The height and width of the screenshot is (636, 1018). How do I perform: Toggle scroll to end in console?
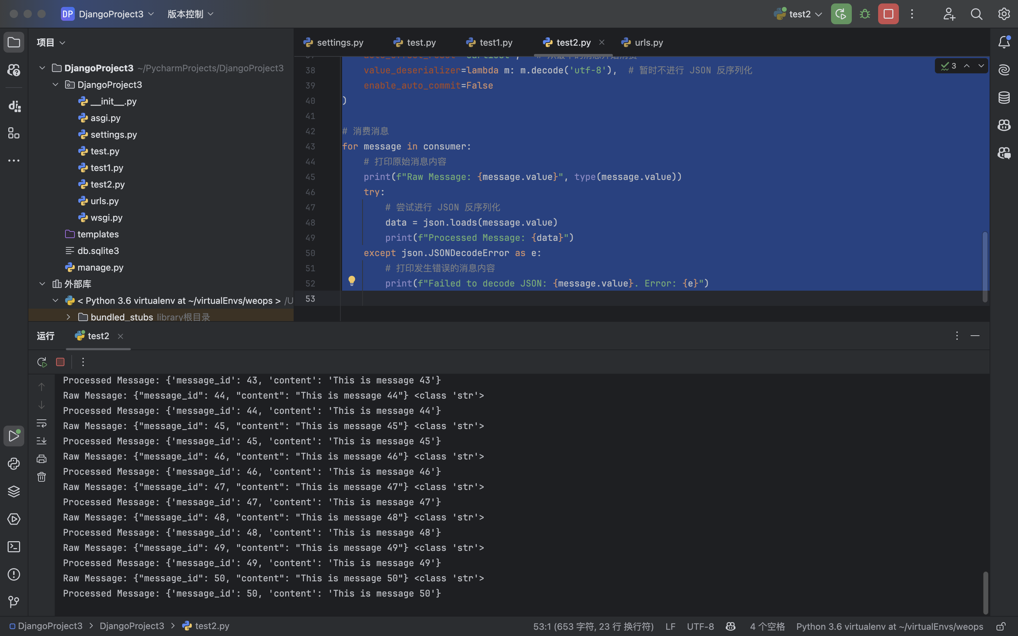pos(41,441)
